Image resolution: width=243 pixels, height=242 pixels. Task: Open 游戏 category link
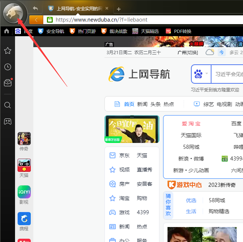tap(124, 212)
